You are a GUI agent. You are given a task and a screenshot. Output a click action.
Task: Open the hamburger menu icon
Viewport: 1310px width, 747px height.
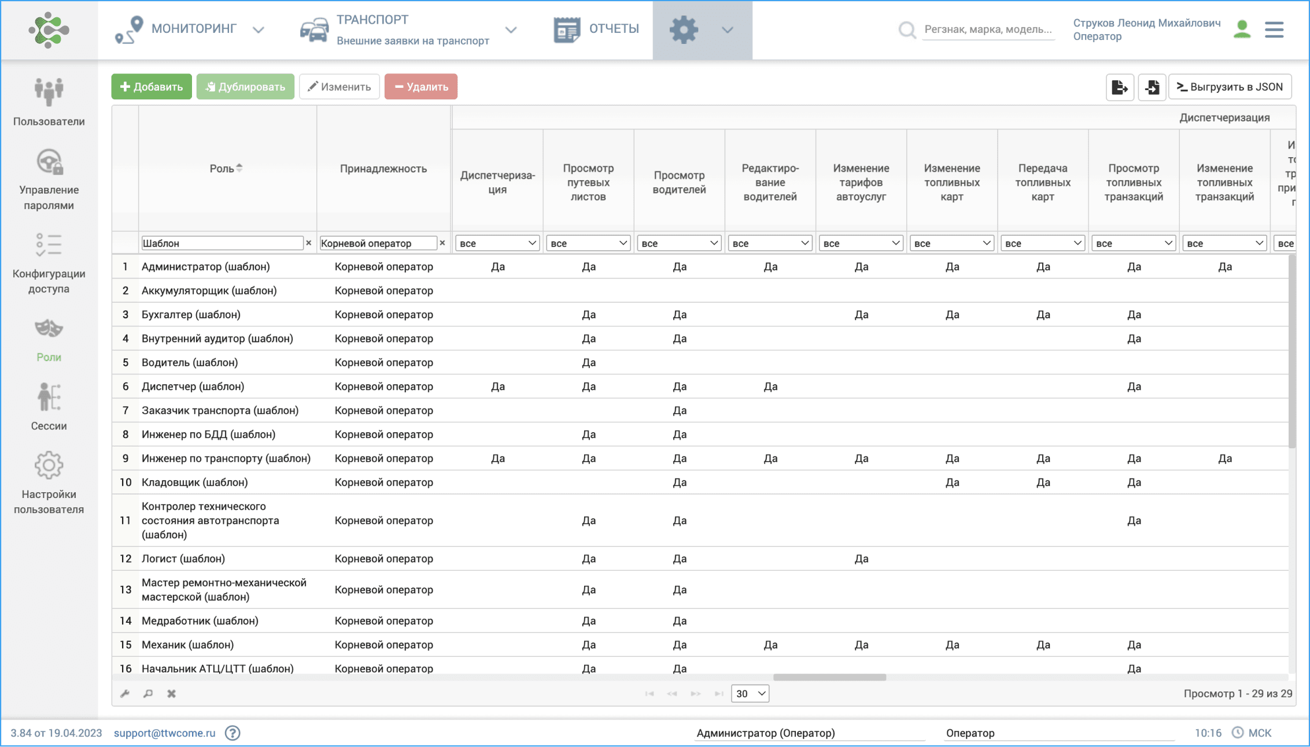pyautogui.click(x=1274, y=29)
